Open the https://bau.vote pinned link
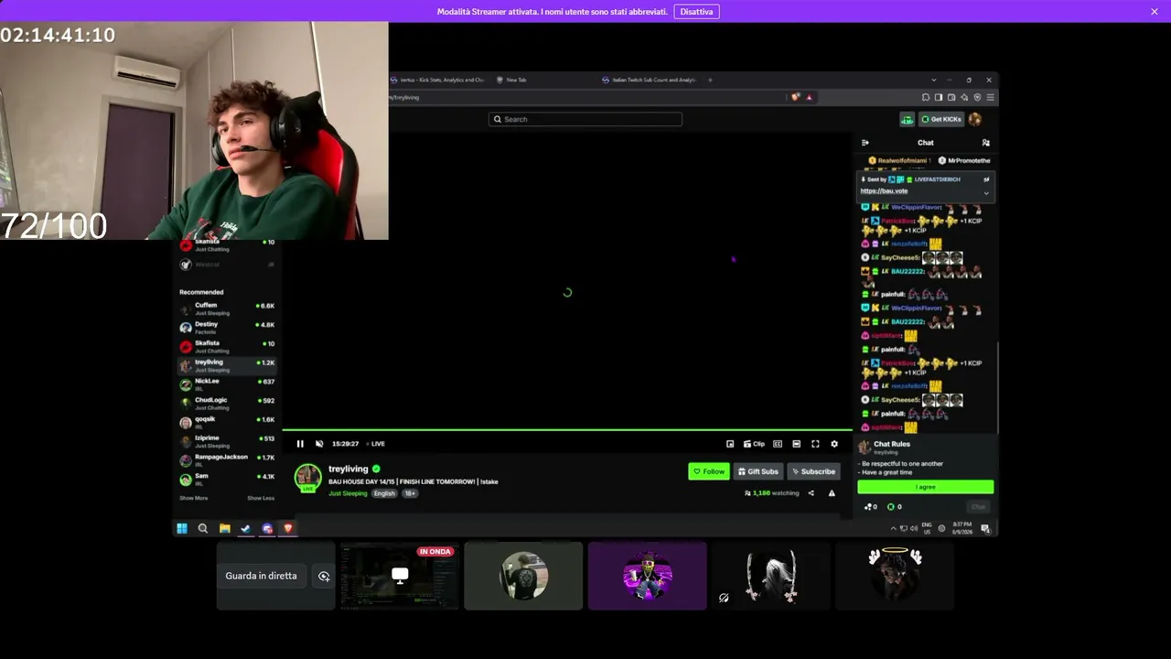1171x659 pixels. coord(884,190)
